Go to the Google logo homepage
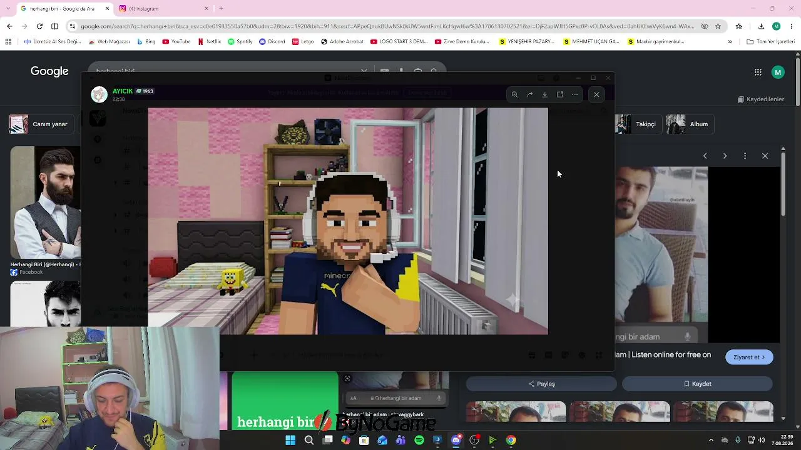The image size is (801, 450). coord(49,71)
